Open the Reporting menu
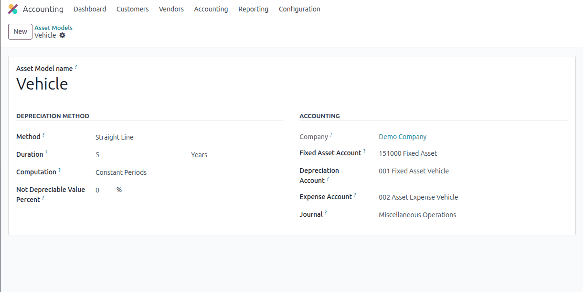 tap(253, 9)
